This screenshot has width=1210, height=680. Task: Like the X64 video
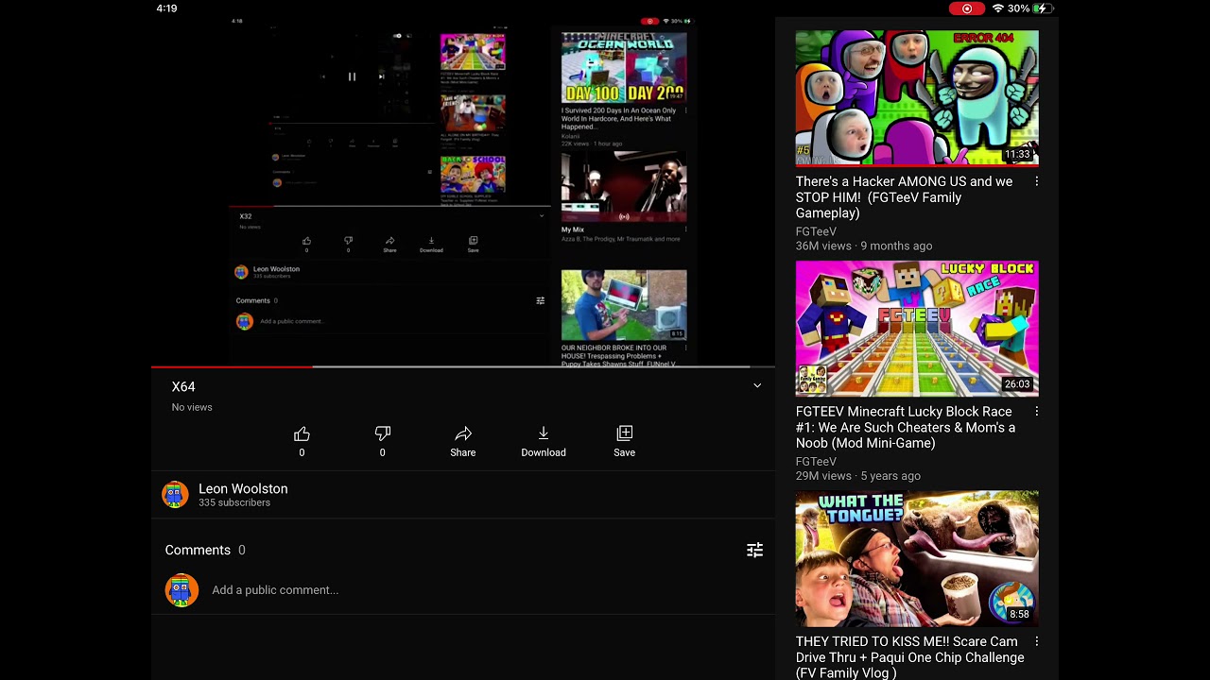[x=302, y=441]
